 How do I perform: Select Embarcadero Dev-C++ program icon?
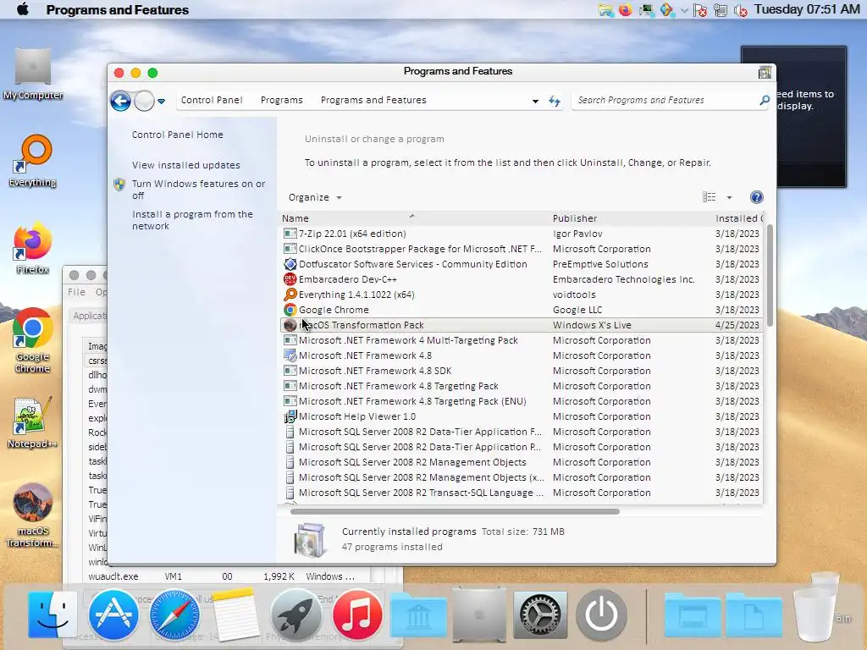pyautogui.click(x=290, y=279)
